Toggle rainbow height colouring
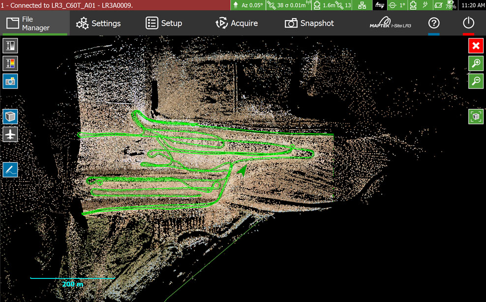486x302 pixels. [10, 63]
